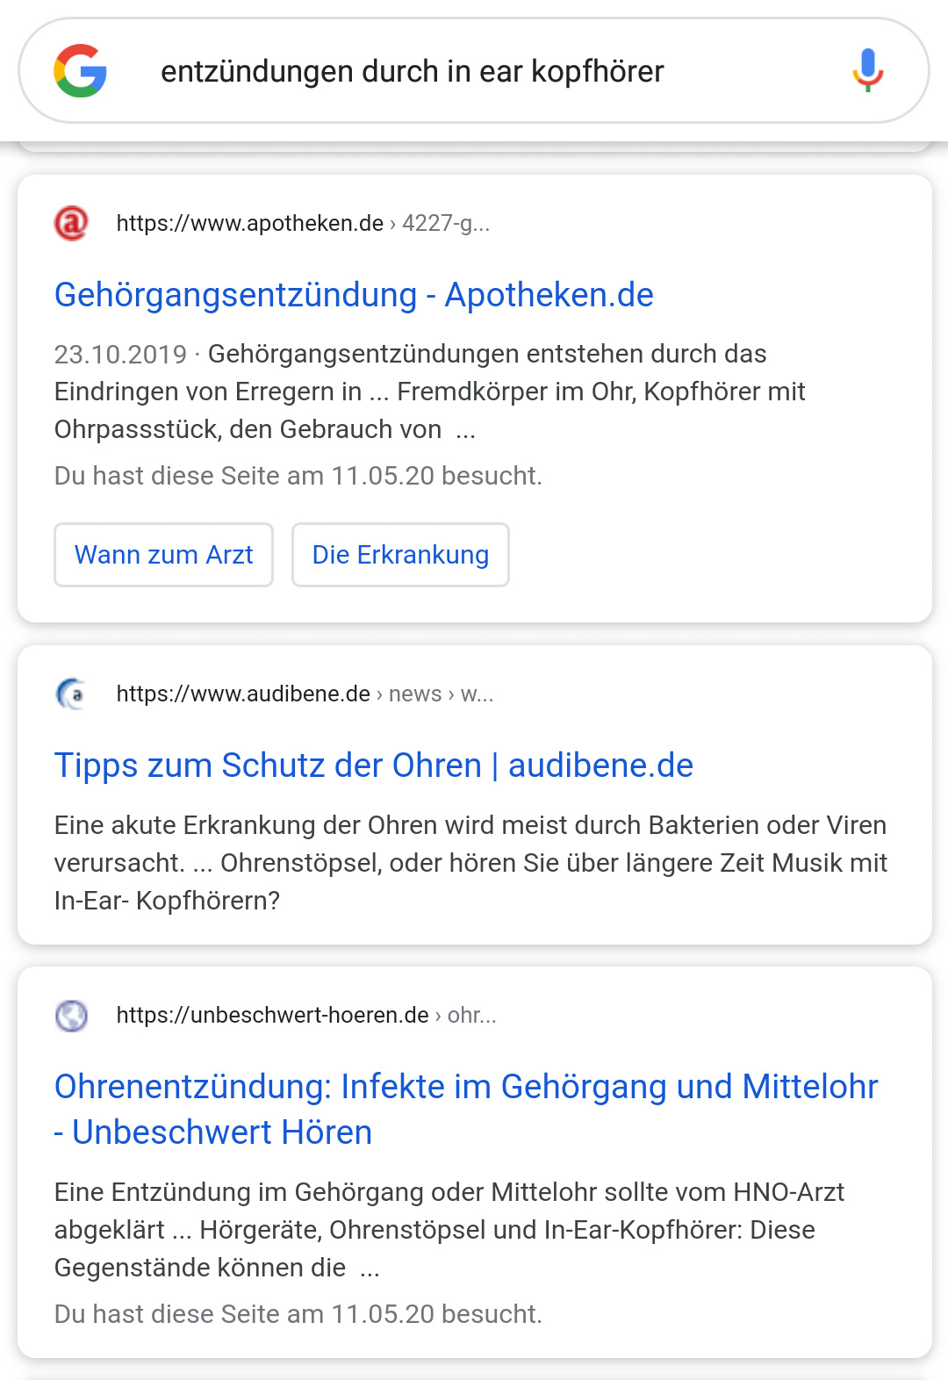
Task: Click the 23.10.2019 date on the Apotheken result
Action: tap(120, 354)
